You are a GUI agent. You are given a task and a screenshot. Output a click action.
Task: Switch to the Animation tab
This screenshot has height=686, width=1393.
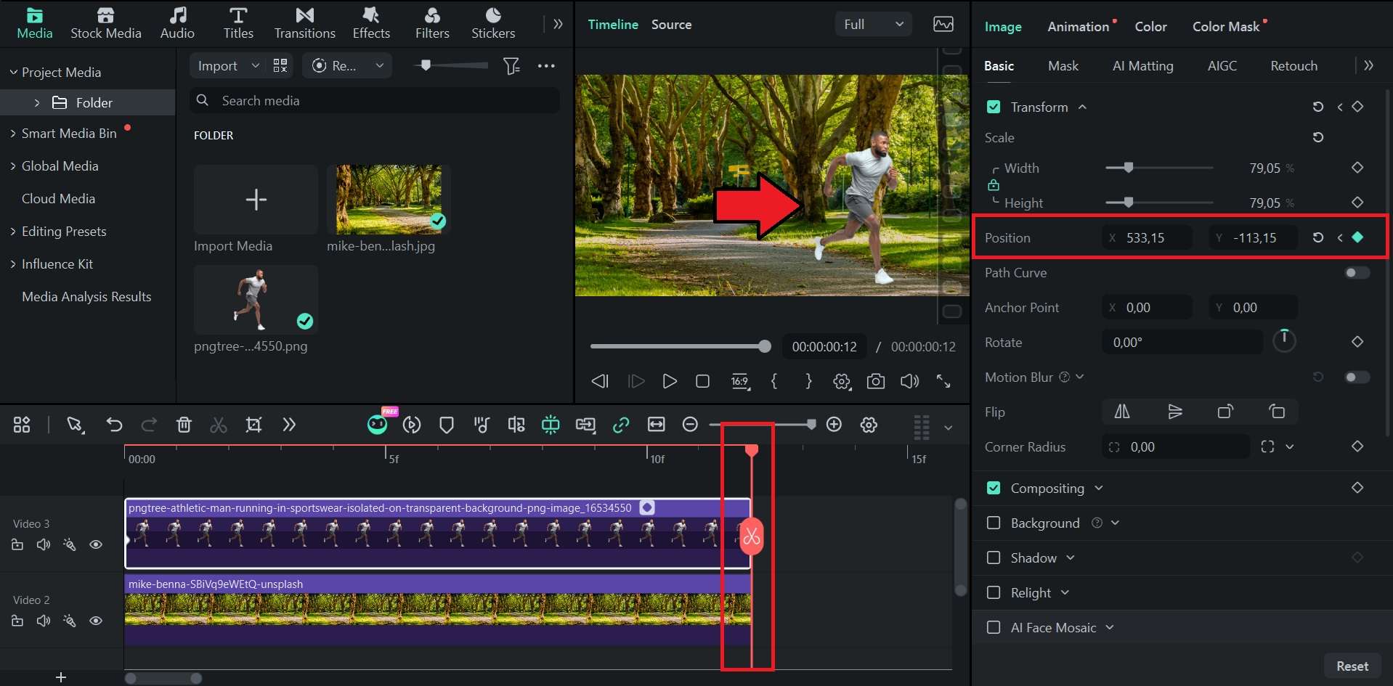(x=1079, y=27)
